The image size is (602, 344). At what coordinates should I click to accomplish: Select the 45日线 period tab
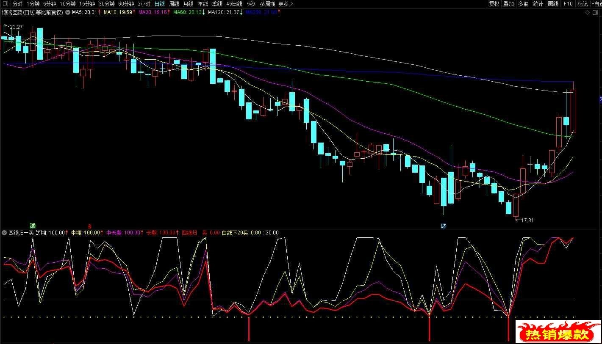click(x=234, y=4)
